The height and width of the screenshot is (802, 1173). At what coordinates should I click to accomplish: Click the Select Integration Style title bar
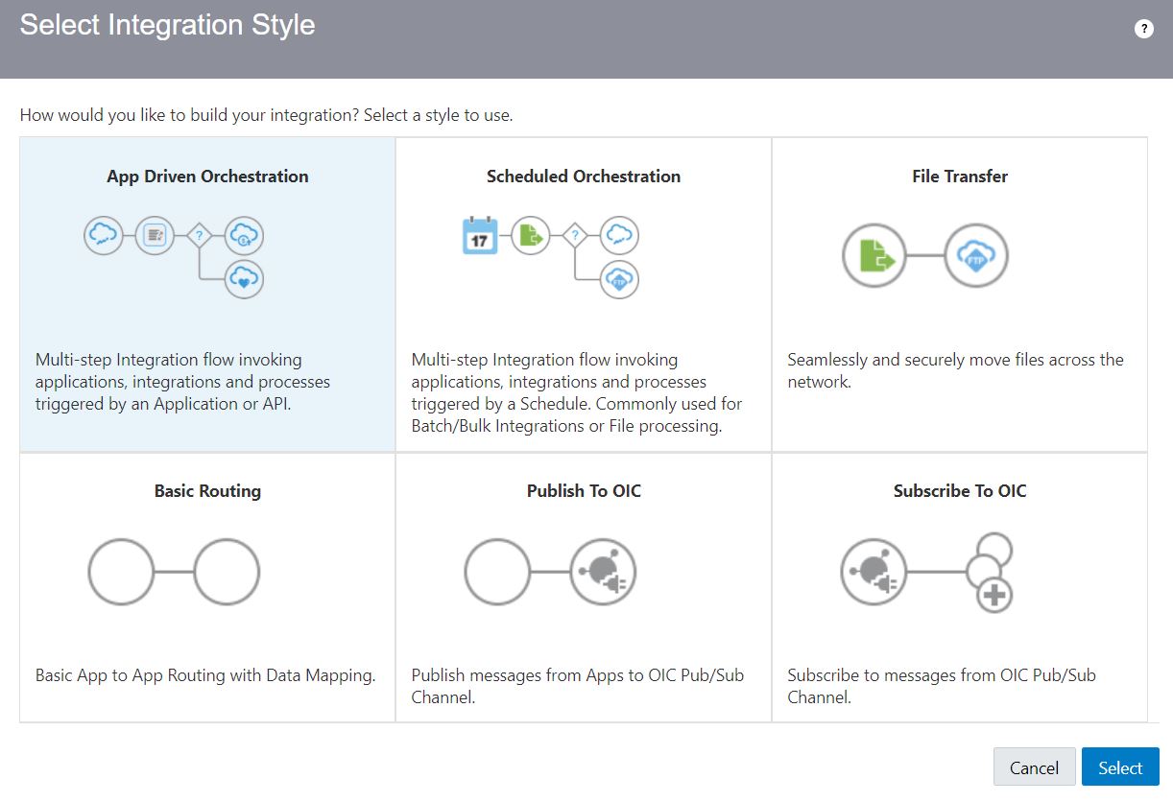pyautogui.click(x=167, y=26)
